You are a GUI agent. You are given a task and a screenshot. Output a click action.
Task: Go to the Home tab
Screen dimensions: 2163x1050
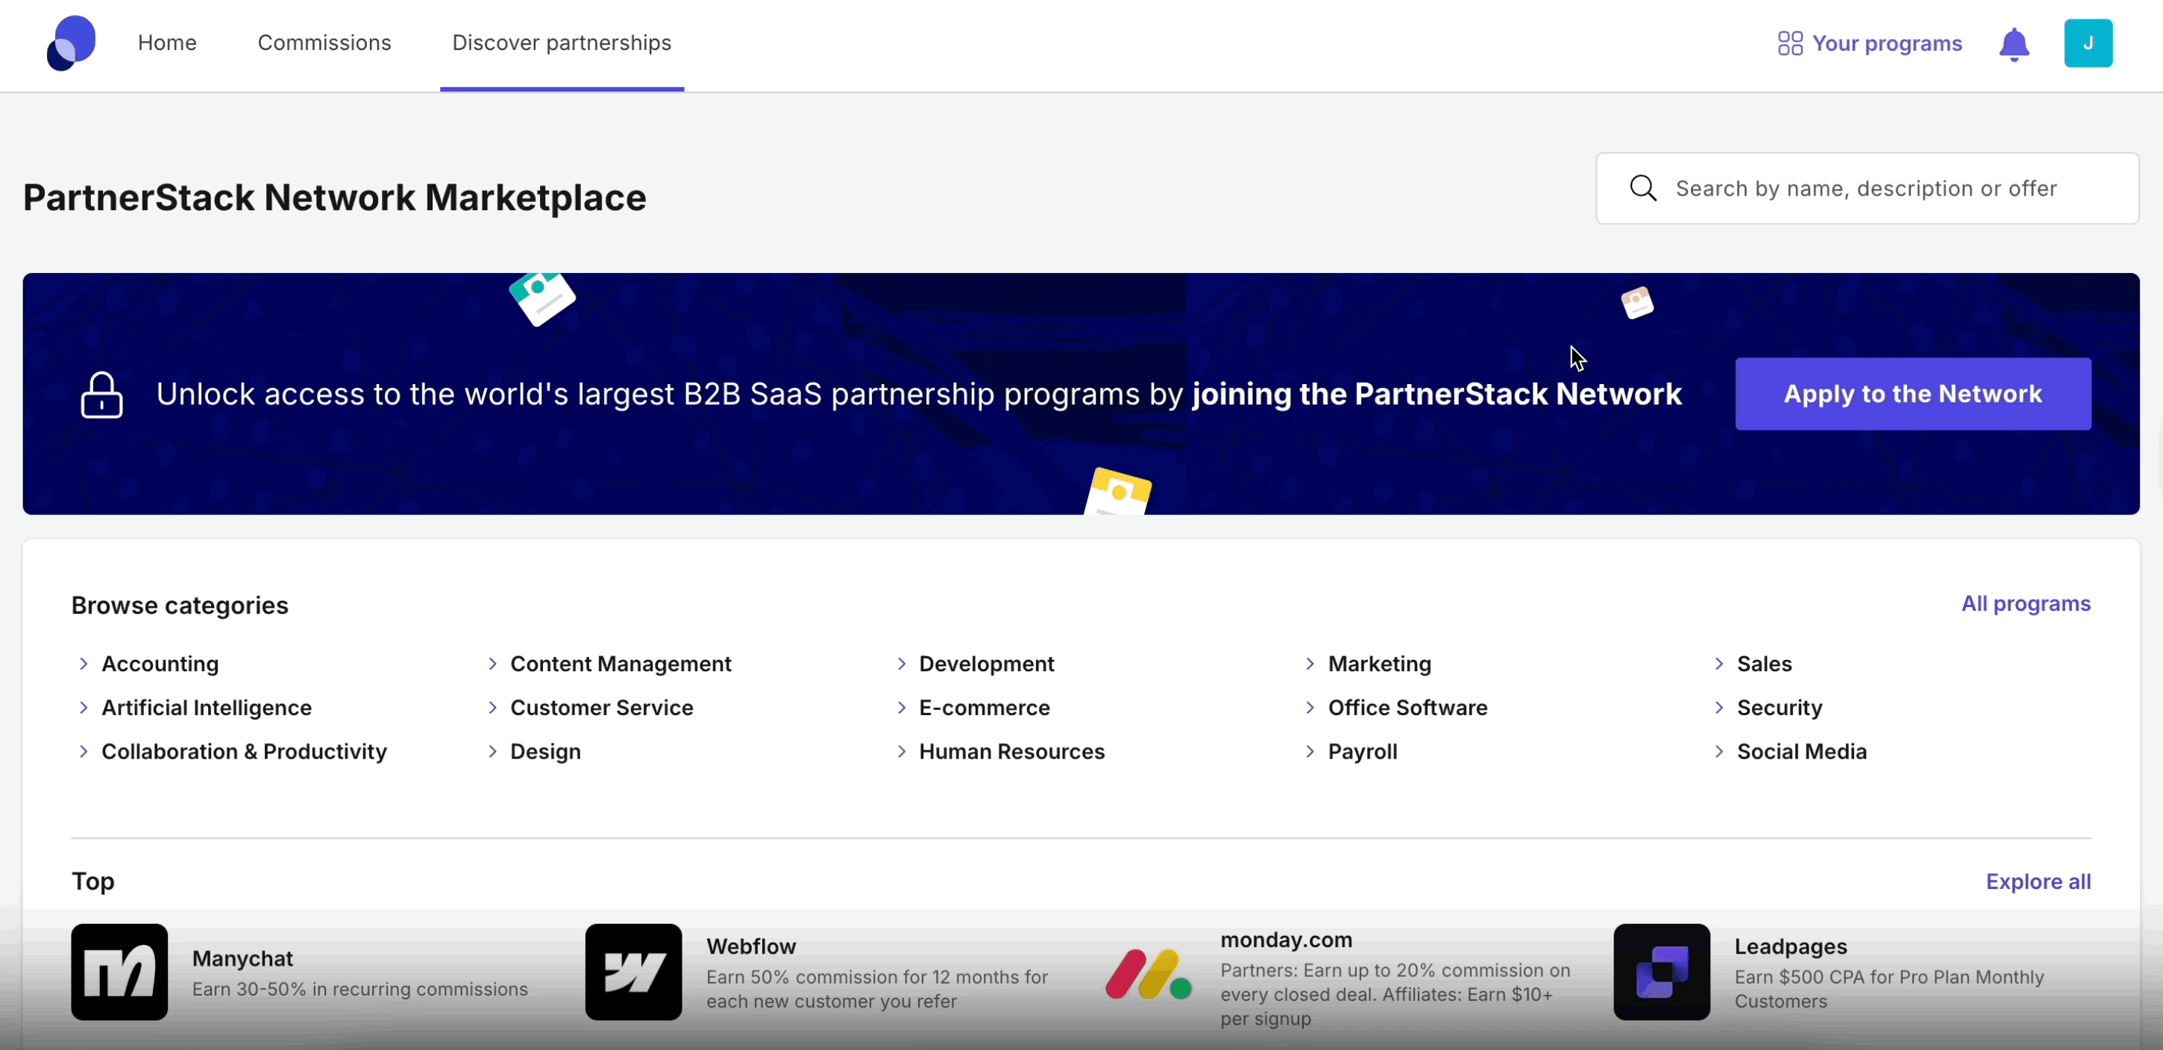tap(167, 43)
